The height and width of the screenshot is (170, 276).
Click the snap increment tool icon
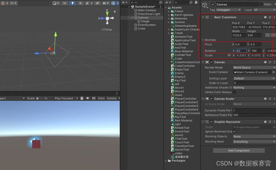point(12,3)
